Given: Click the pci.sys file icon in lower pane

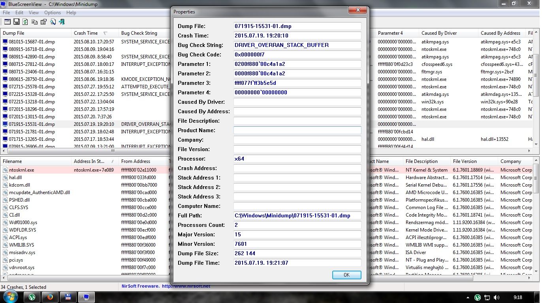Looking at the screenshot, I should point(5,260).
